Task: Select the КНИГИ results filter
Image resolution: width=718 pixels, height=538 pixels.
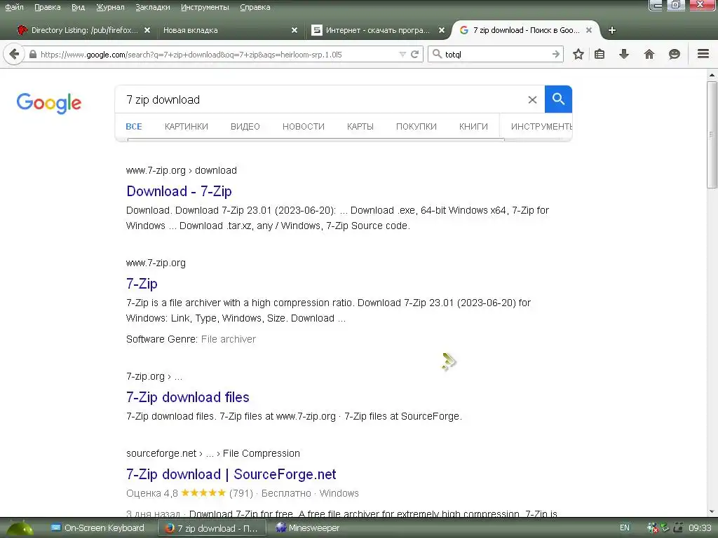Action: point(473,127)
